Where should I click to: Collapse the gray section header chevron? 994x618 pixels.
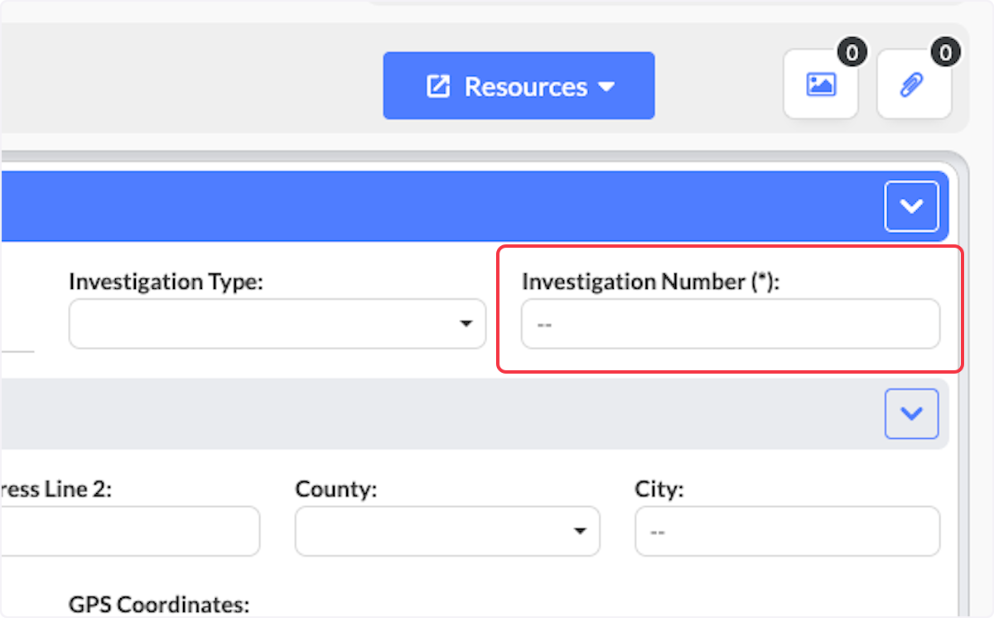click(911, 413)
